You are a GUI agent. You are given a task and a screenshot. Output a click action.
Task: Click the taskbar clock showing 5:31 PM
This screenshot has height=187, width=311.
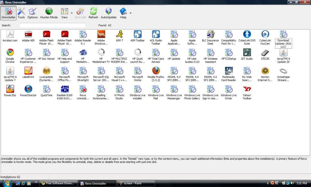pyautogui.click(x=302, y=183)
